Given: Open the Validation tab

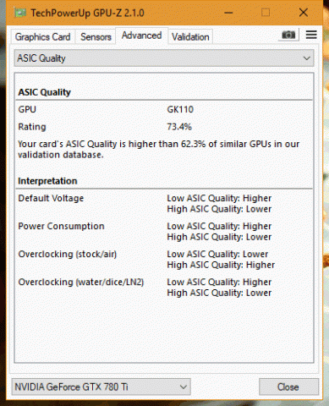Looking at the screenshot, I should (190, 36).
